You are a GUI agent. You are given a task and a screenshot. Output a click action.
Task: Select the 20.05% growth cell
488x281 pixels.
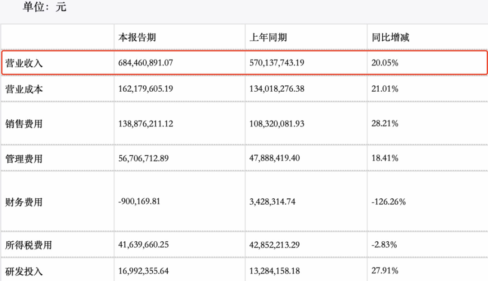point(385,63)
